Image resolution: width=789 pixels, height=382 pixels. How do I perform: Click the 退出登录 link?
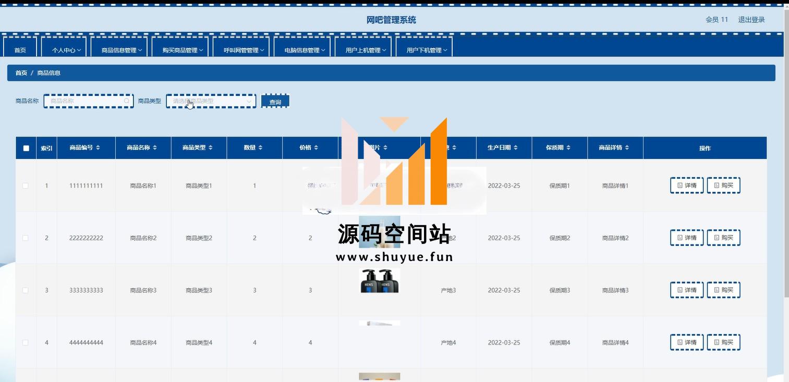click(x=751, y=20)
